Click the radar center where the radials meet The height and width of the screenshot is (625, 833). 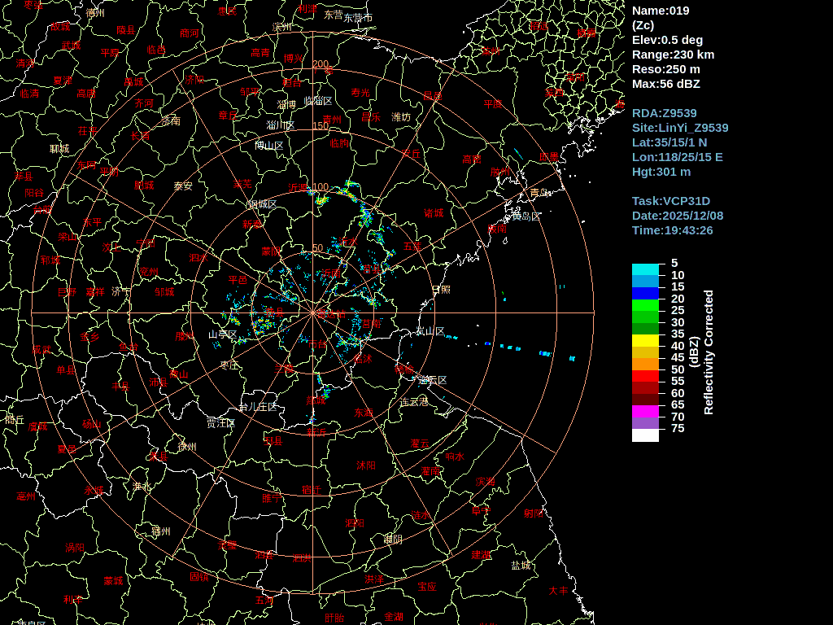[312, 312]
